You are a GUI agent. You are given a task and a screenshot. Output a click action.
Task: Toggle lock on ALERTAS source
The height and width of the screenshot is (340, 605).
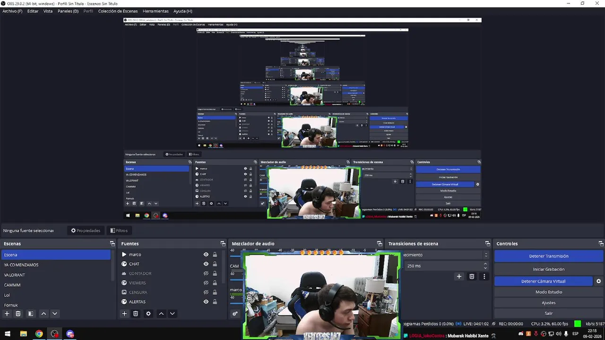click(215, 302)
